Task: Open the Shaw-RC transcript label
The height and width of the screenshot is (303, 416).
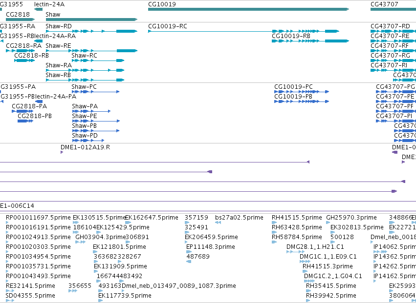Action: [85, 56]
